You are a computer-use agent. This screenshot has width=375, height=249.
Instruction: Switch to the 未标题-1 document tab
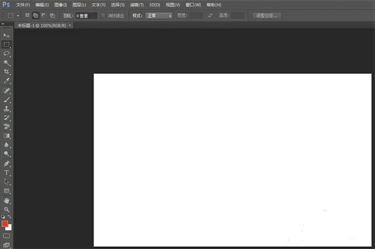coord(42,25)
